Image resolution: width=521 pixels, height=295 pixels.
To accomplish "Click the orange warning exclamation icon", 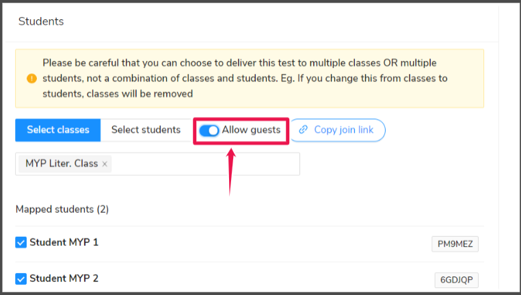I will pos(31,79).
